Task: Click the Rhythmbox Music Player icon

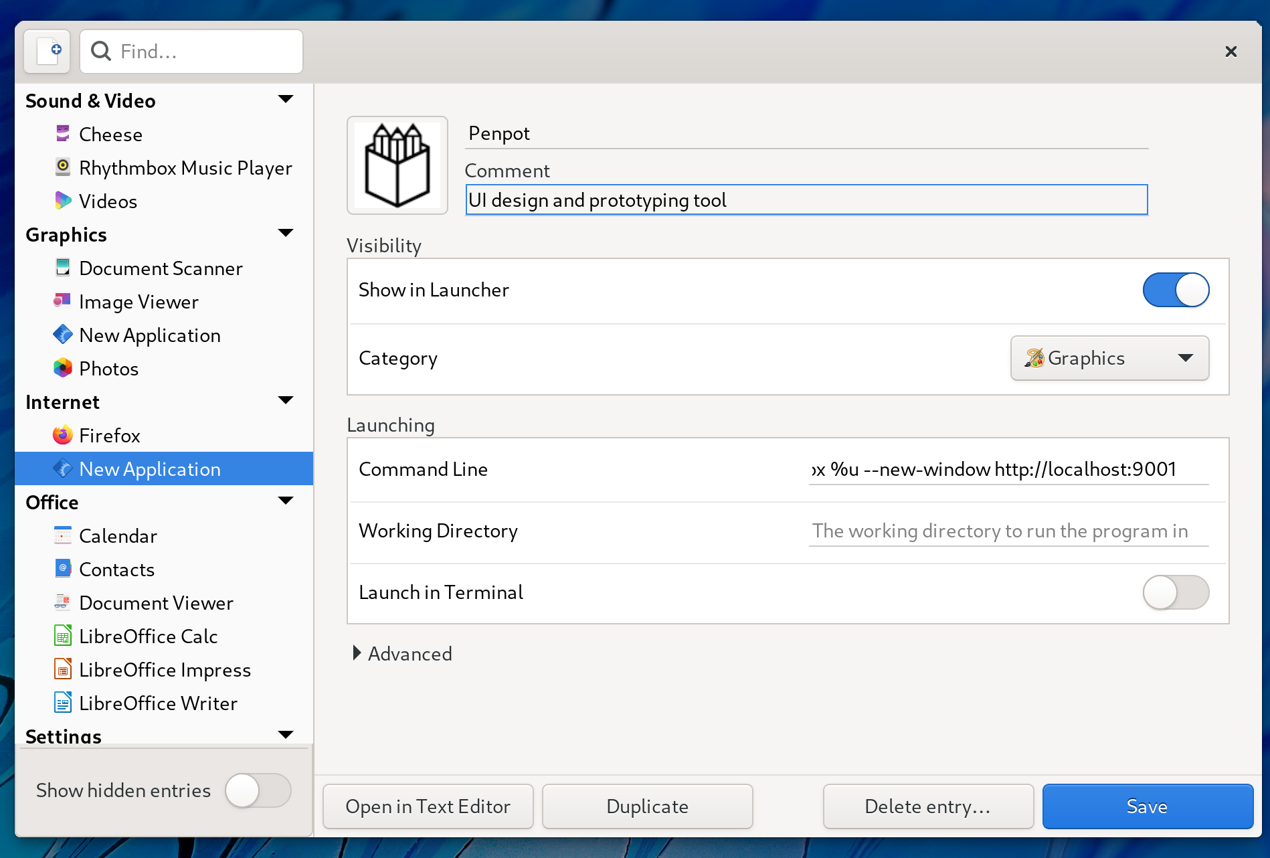Action: pos(63,167)
